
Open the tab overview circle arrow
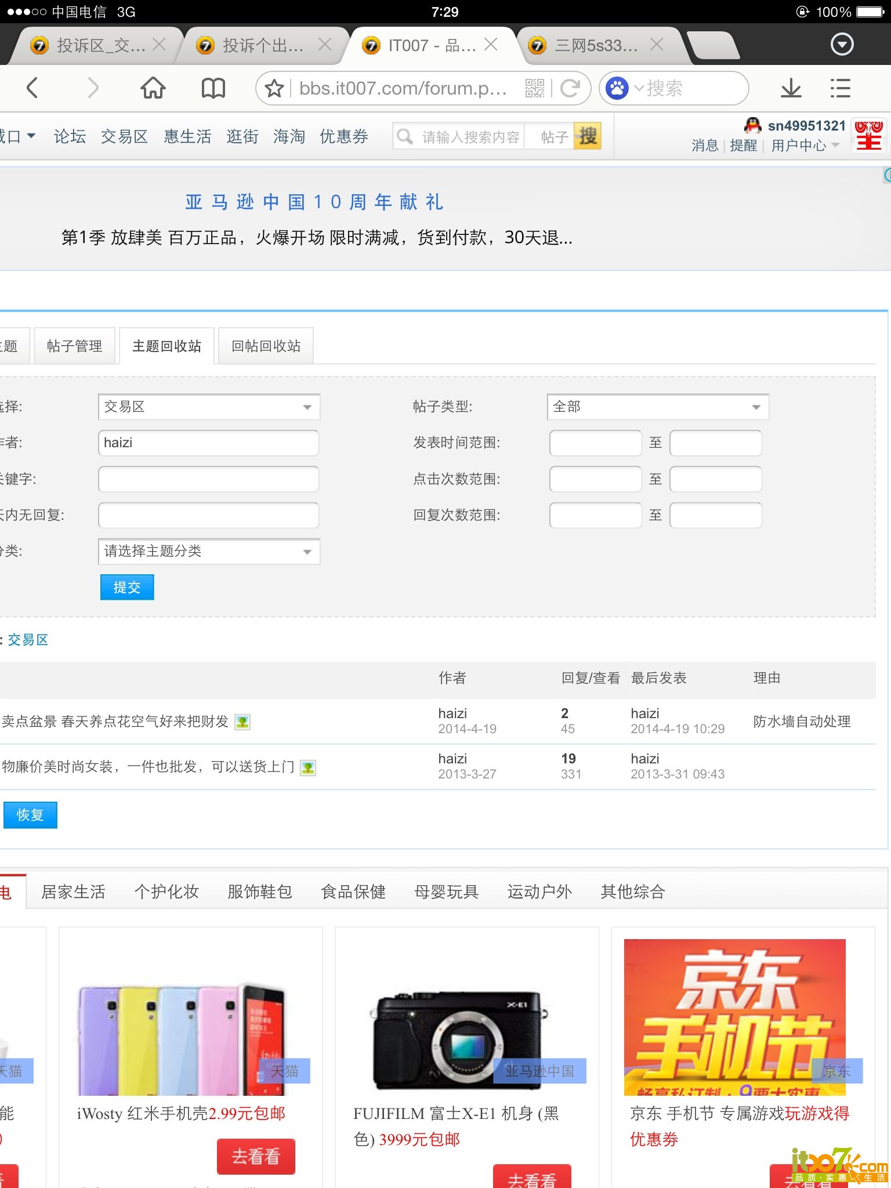click(x=842, y=44)
